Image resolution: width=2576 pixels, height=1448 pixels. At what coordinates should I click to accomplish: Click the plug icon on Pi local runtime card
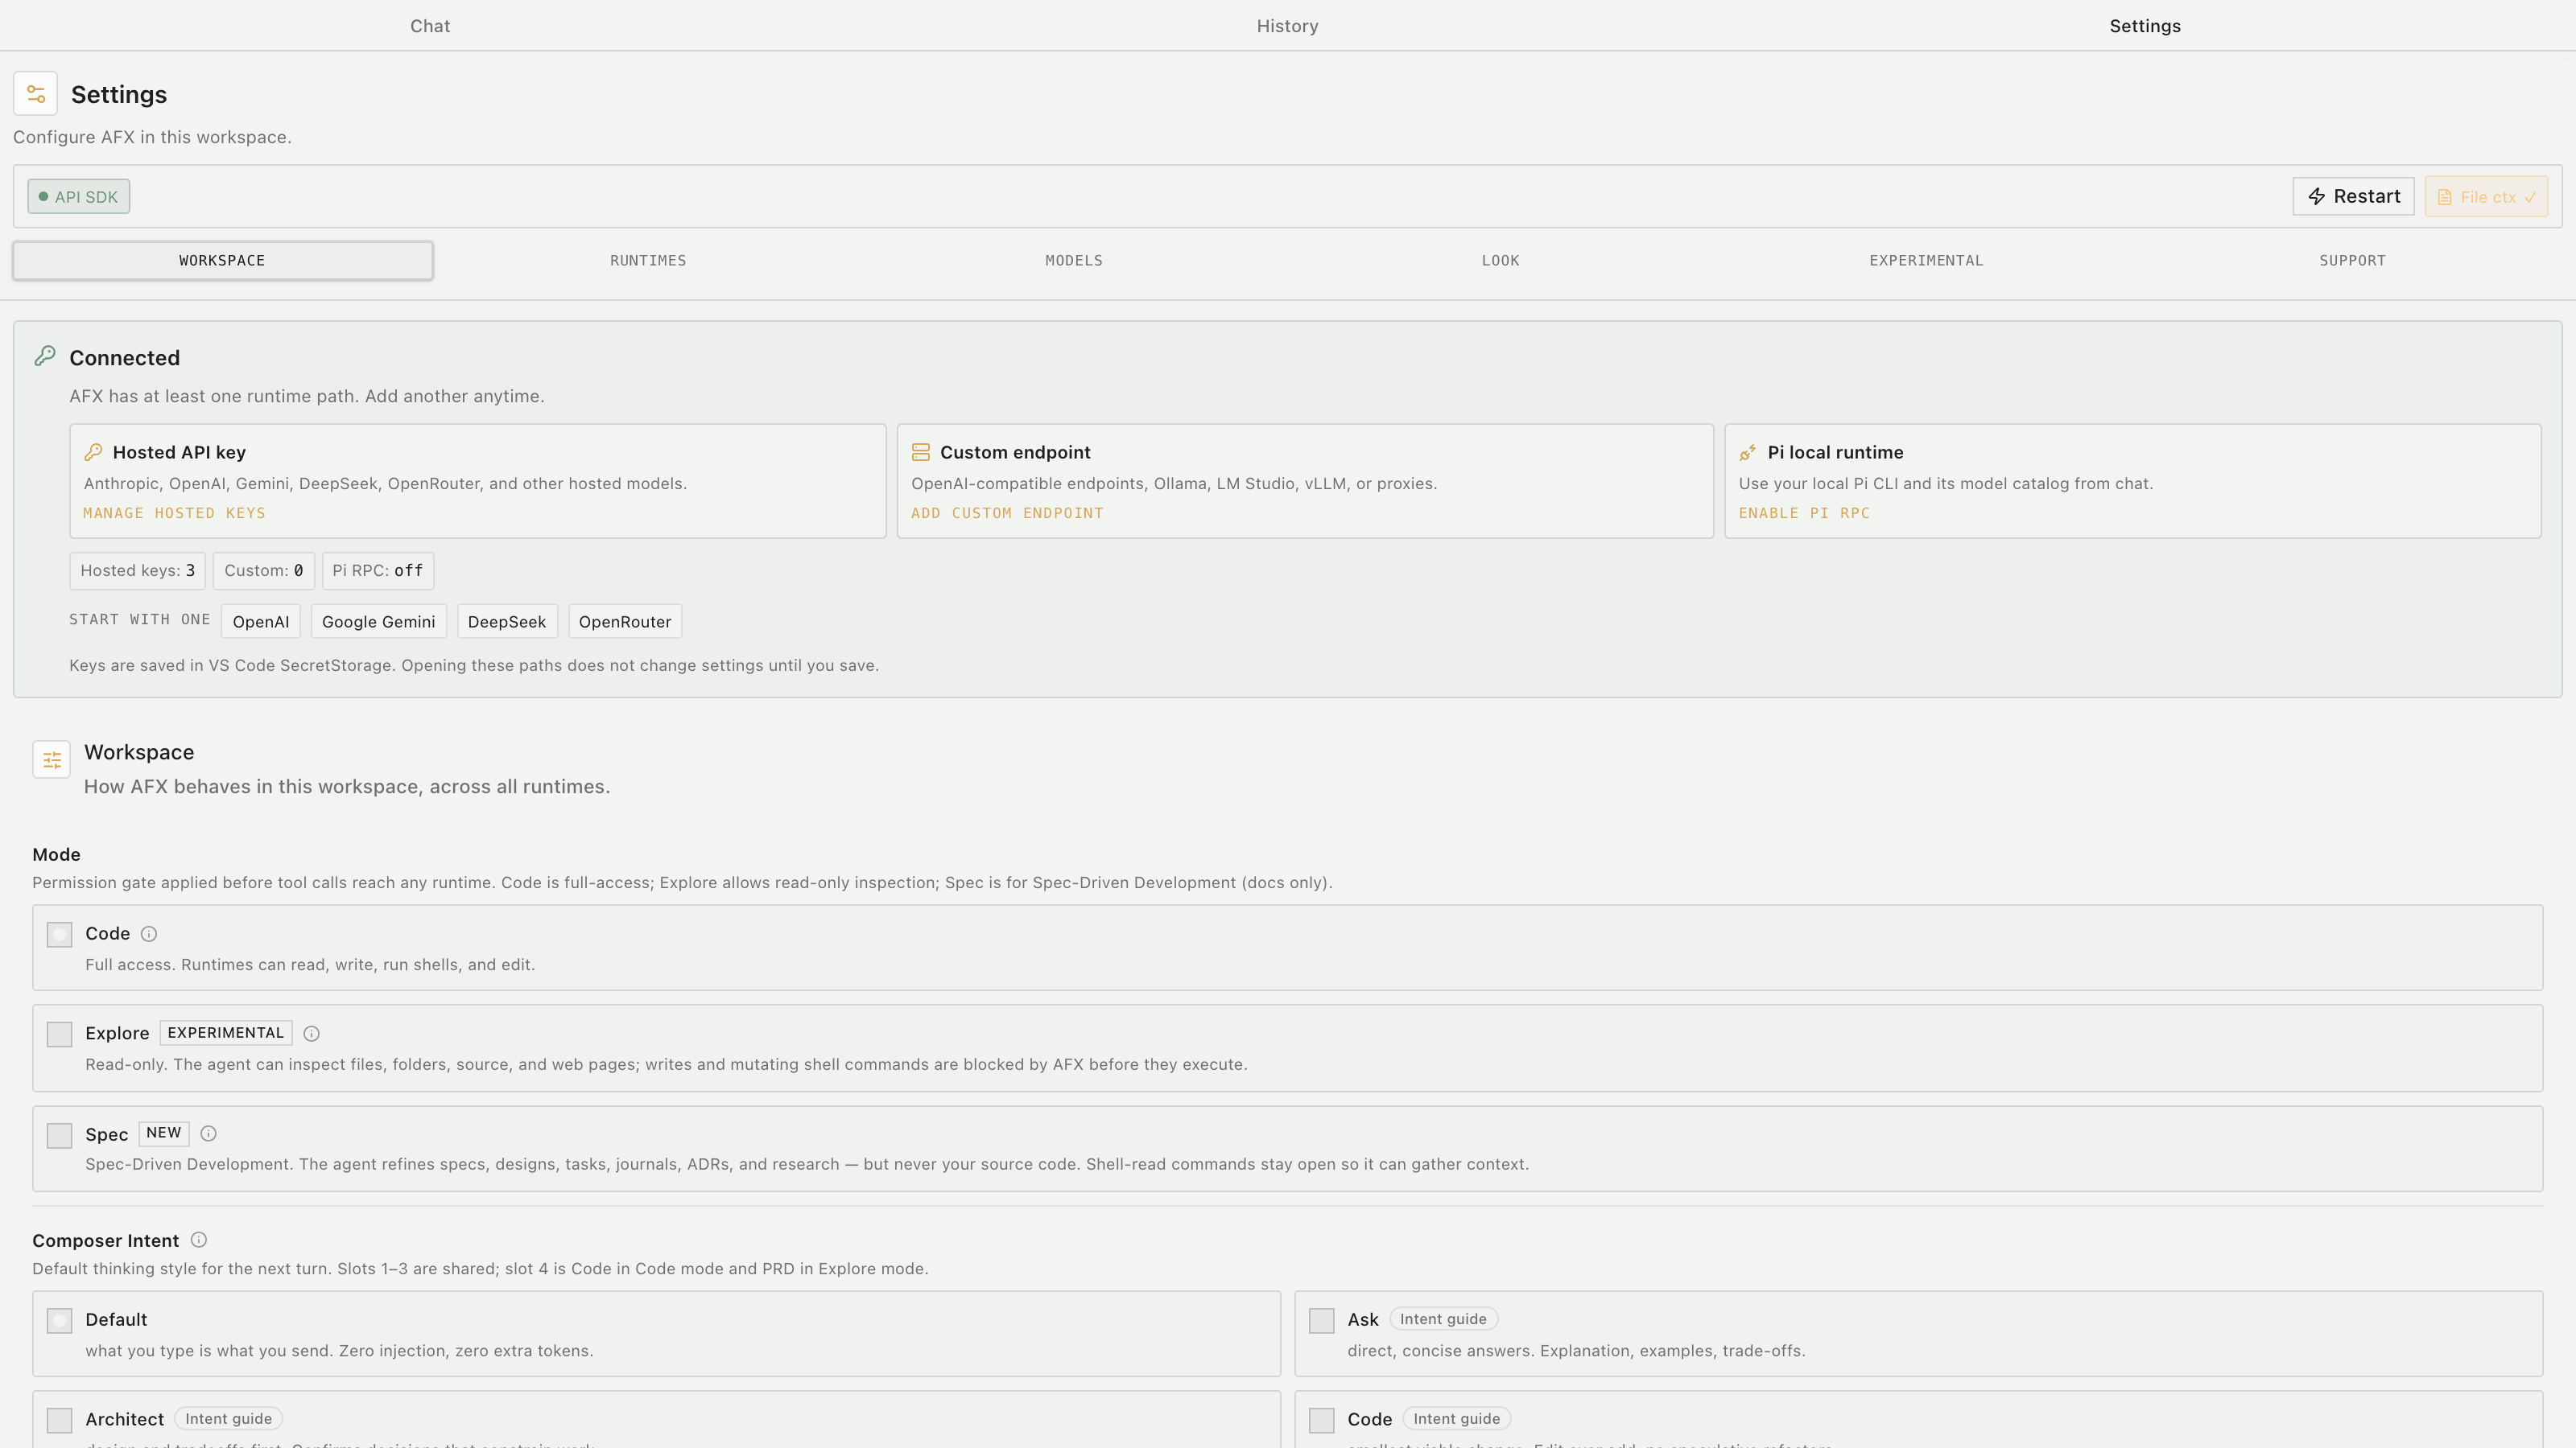coord(1748,453)
